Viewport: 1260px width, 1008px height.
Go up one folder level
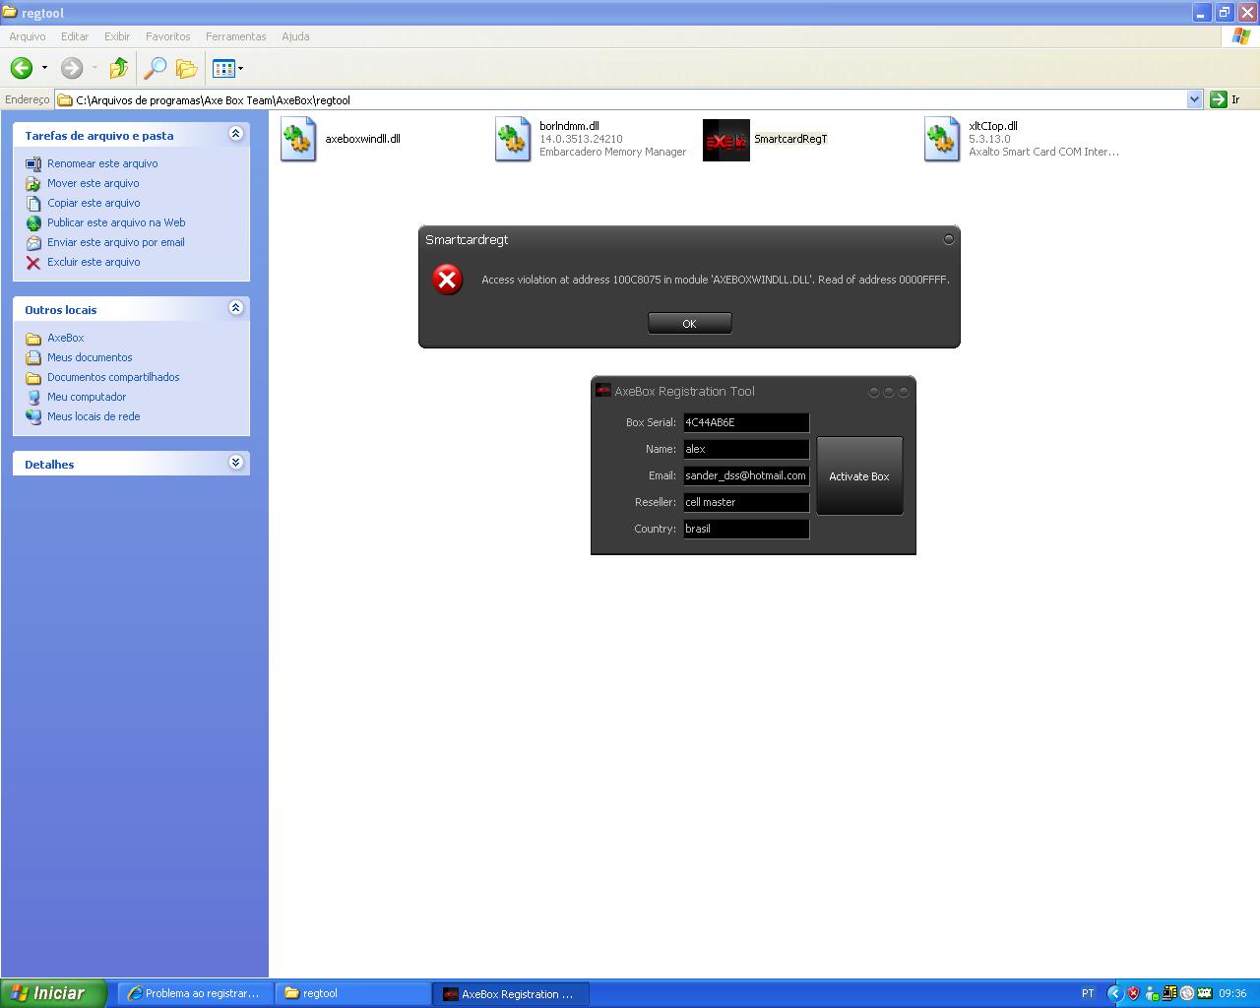click(x=119, y=68)
